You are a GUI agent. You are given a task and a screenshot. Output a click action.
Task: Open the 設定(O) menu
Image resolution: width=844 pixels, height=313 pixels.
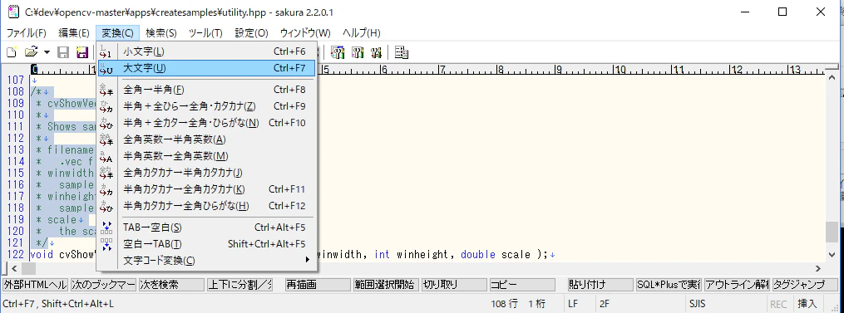pos(251,33)
